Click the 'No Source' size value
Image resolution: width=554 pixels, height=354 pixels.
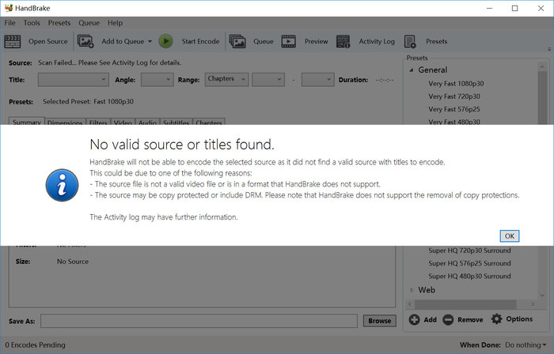(73, 262)
